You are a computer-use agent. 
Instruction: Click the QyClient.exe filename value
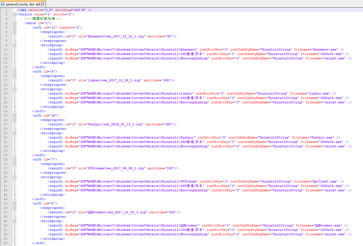pos(325,181)
